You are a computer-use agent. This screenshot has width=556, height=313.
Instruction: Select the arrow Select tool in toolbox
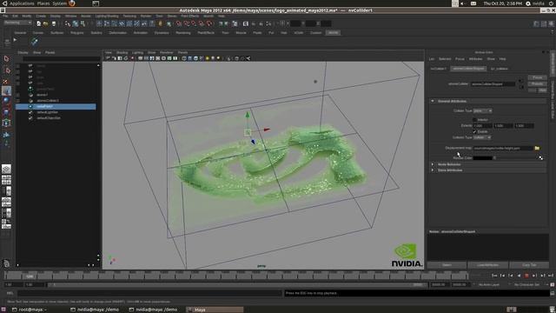6,58
